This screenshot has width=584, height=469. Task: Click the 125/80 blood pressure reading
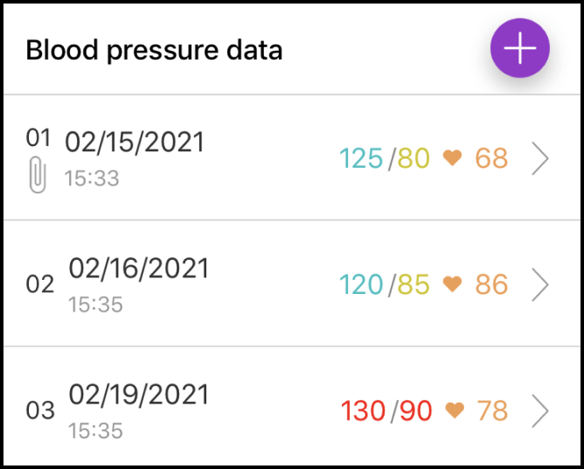coord(385,158)
